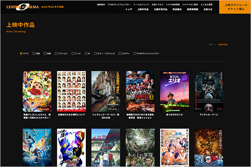Screen dimensions: 251x167
Task: Open the Kamen Rider movie poster
Action: (72, 147)
